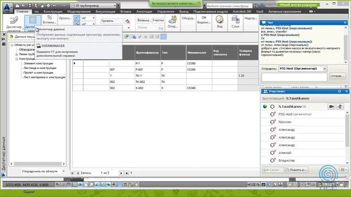Toggle lower angle snap icon beside second 45°
This screenshot has width=351, height=197.
tap(77, 24)
